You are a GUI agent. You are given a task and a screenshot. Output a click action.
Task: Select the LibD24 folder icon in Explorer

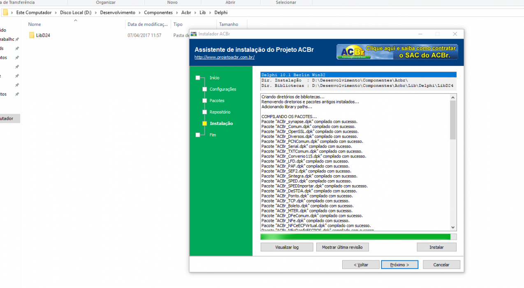[32, 35]
